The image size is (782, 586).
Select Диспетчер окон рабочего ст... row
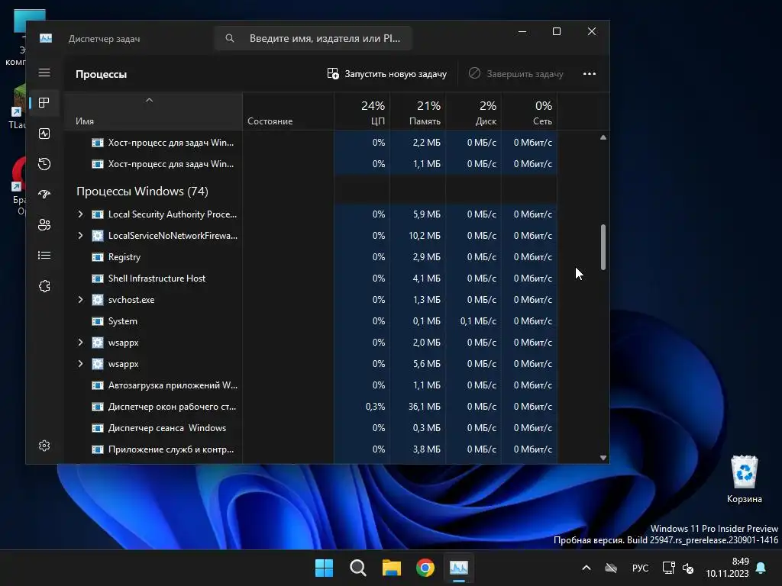pyautogui.click(x=311, y=407)
